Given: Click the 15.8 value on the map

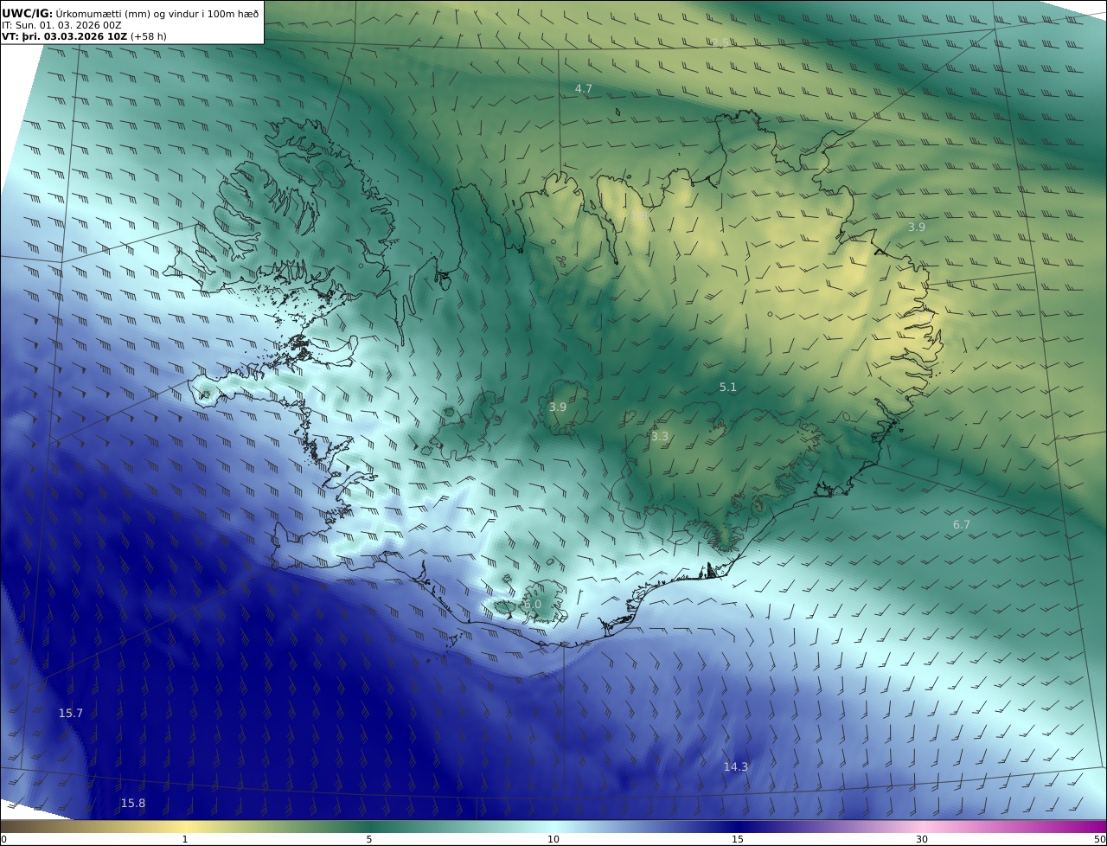Looking at the screenshot, I should tap(133, 804).
